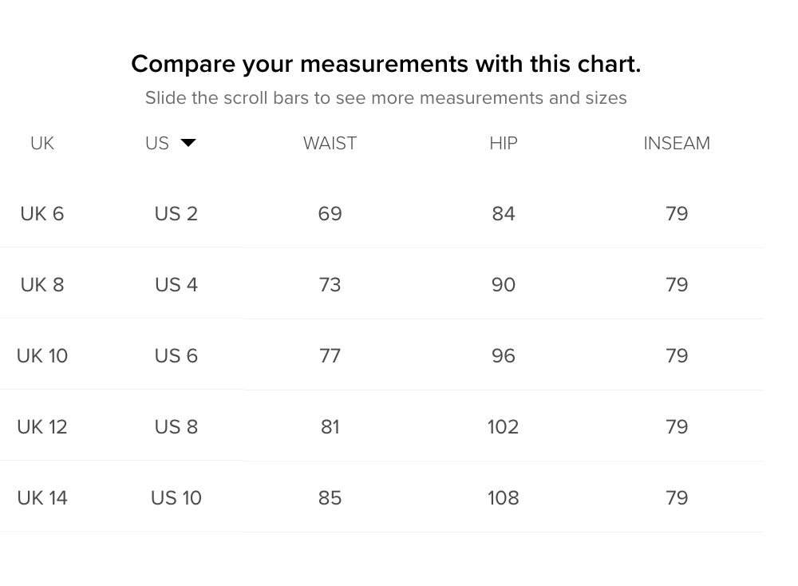Click the US 8 size cell
798x586 pixels.
176,426
